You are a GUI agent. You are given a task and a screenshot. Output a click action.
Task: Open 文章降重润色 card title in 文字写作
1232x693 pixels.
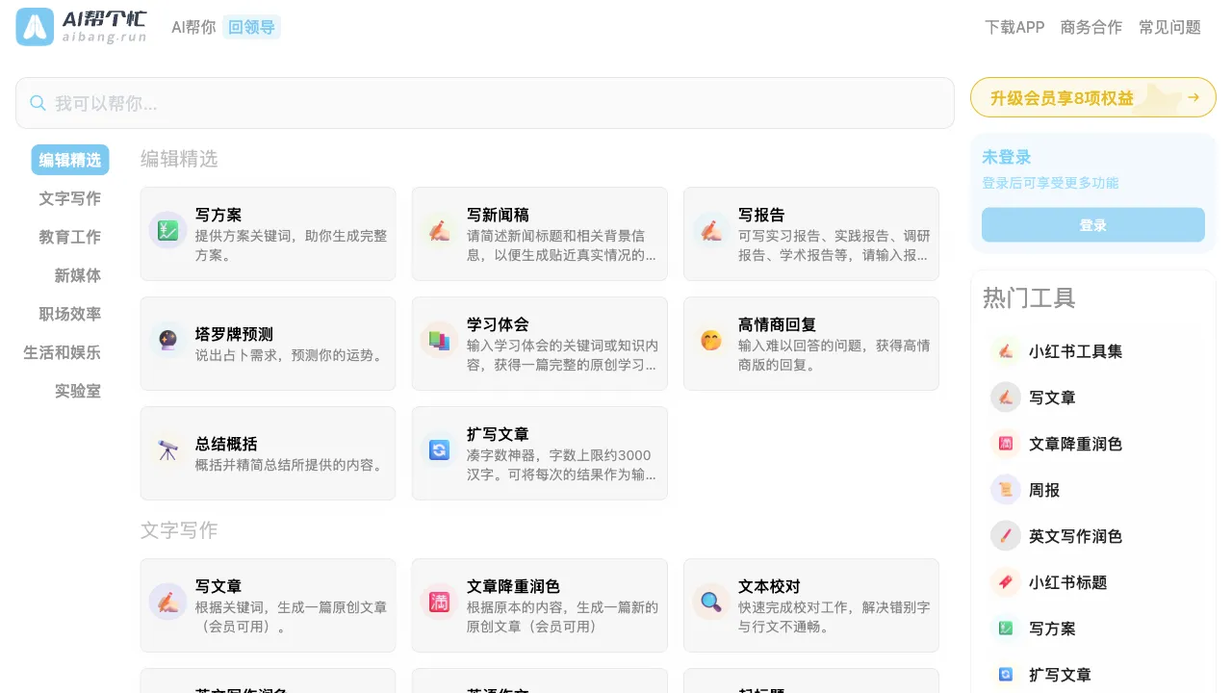[x=513, y=586]
